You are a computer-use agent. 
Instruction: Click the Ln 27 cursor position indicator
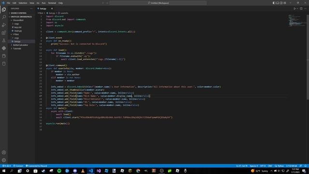[242, 166]
